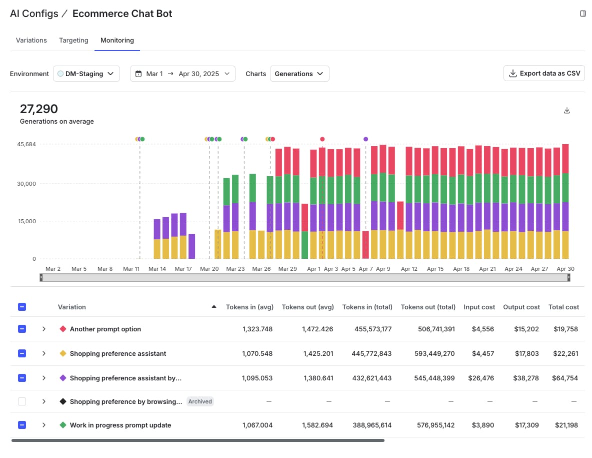Viewport: 592px width, 458px height.
Task: Click the red diamond icon for Another prompt option
Action: tap(63, 329)
